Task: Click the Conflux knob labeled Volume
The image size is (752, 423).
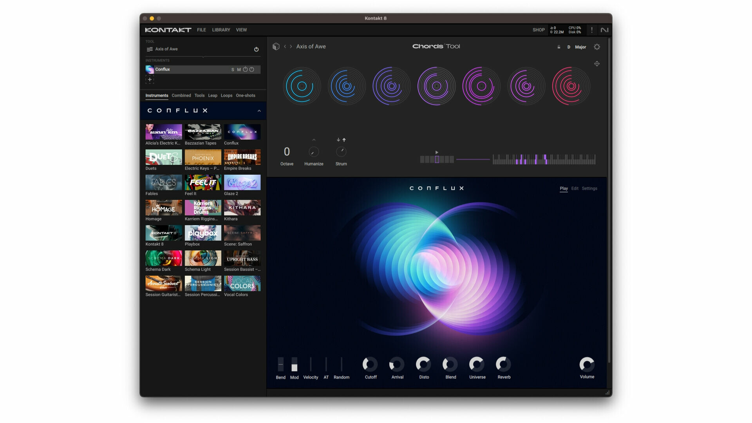Action: (x=587, y=364)
